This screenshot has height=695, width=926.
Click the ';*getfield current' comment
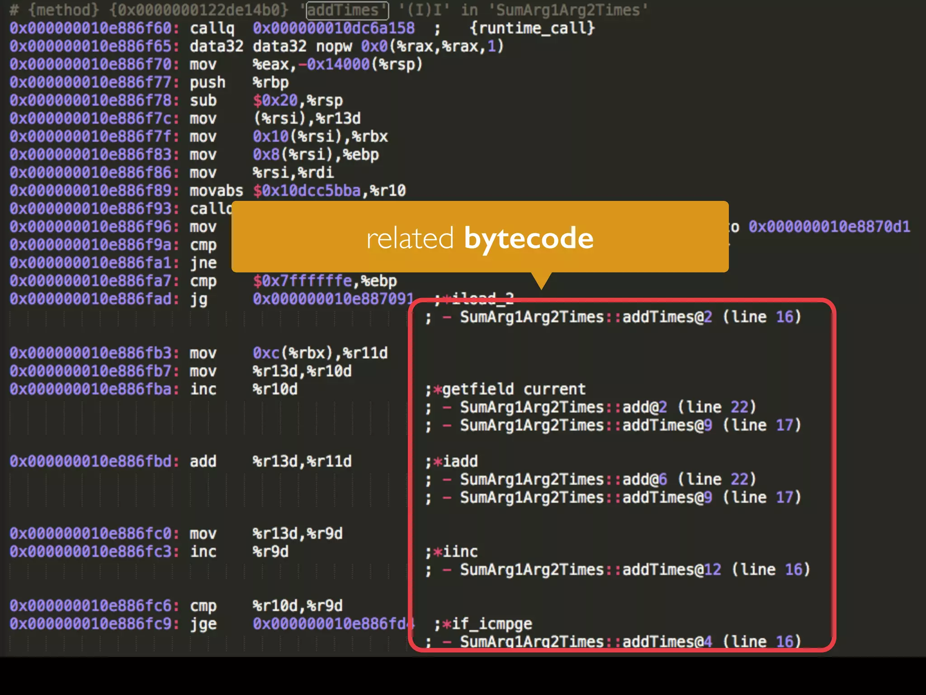click(x=505, y=390)
